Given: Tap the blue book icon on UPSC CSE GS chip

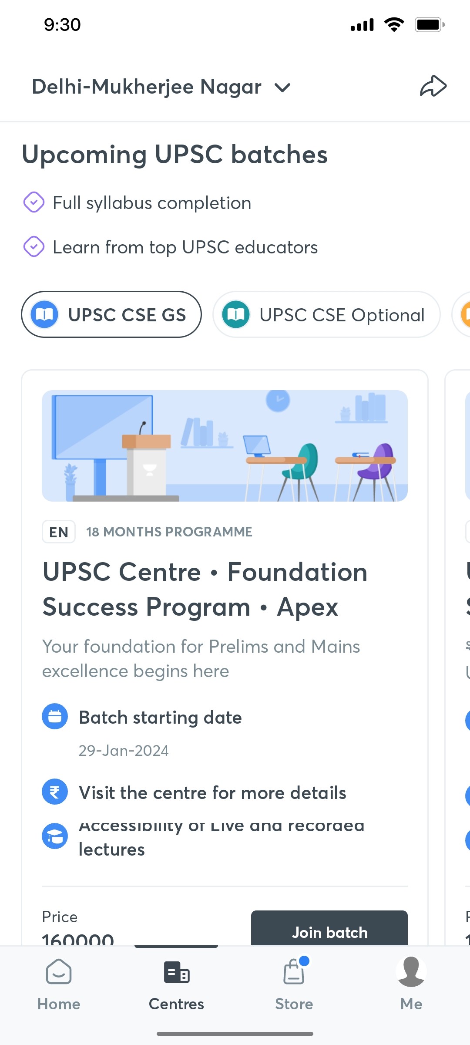Looking at the screenshot, I should (45, 314).
